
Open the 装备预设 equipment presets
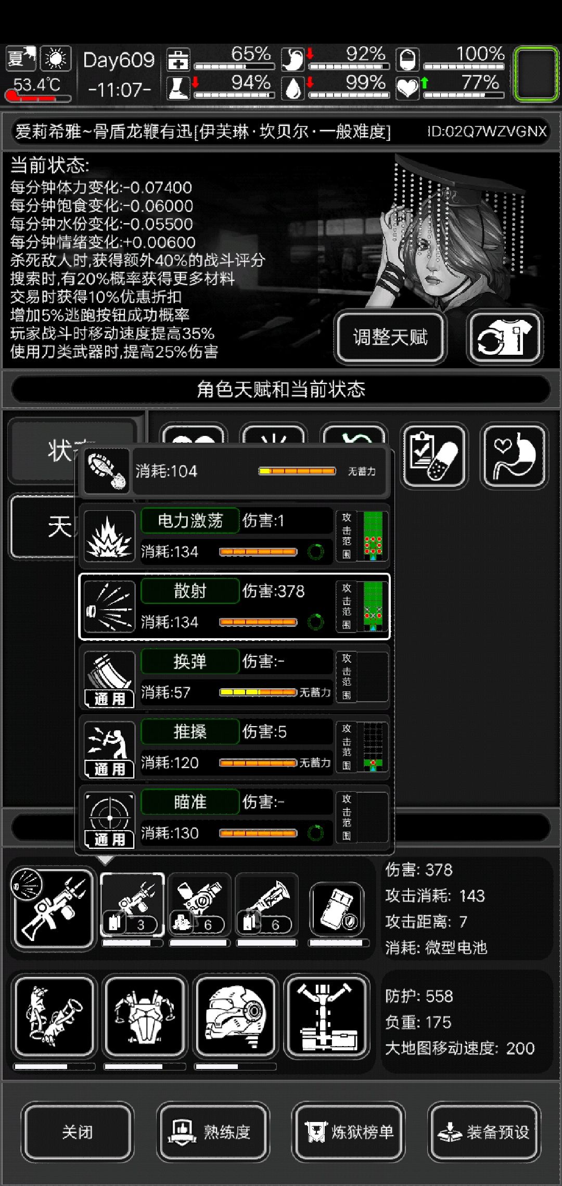coord(484,1132)
